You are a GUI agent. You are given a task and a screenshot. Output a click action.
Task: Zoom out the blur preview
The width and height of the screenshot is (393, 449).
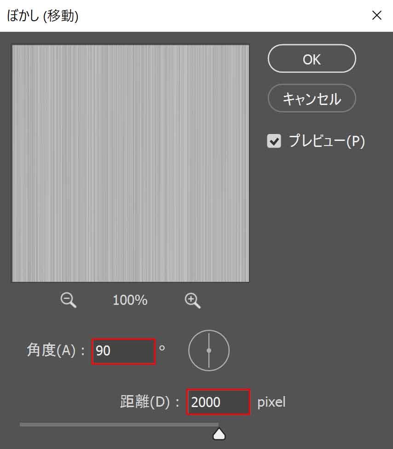[69, 300]
